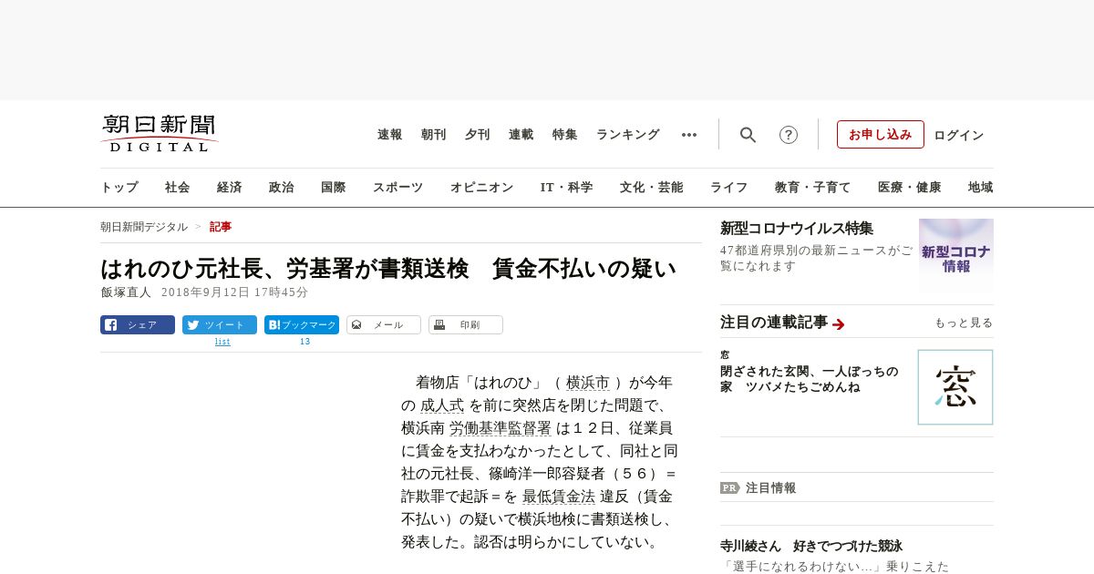Click the bookmark count 13
Screen dimensions: 1094x574
click(304, 342)
